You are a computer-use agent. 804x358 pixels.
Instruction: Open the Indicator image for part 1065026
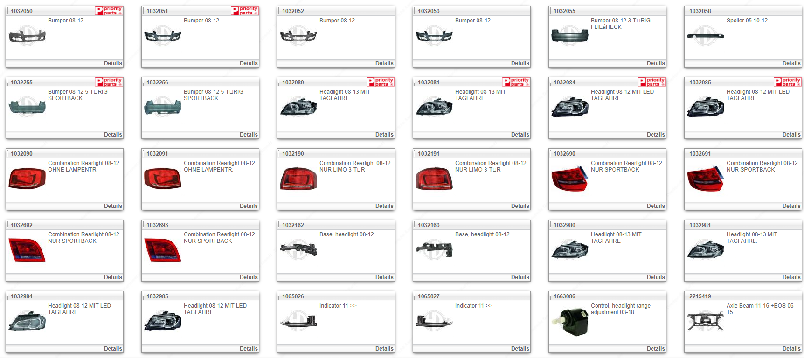tap(298, 321)
